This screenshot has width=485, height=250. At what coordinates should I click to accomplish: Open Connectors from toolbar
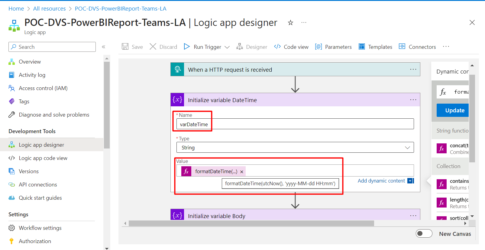click(417, 47)
